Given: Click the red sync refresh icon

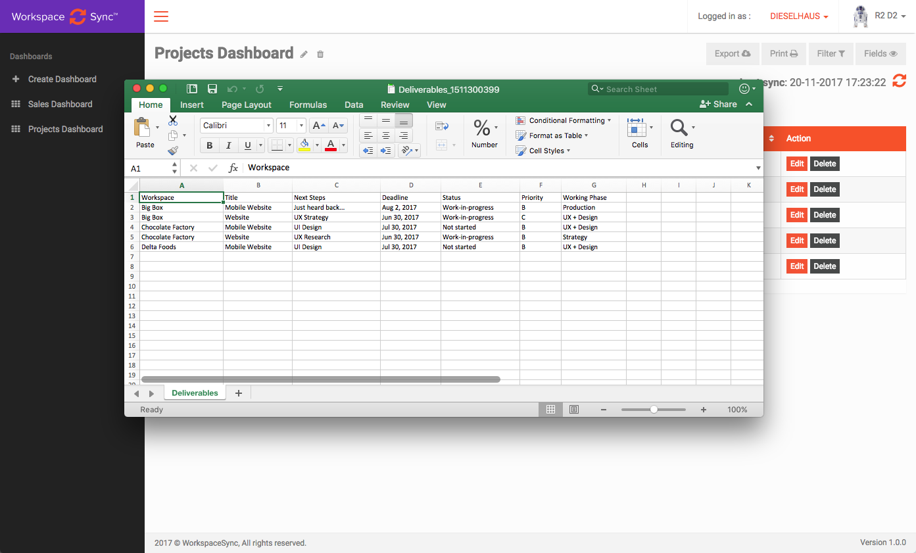Looking at the screenshot, I should point(899,81).
